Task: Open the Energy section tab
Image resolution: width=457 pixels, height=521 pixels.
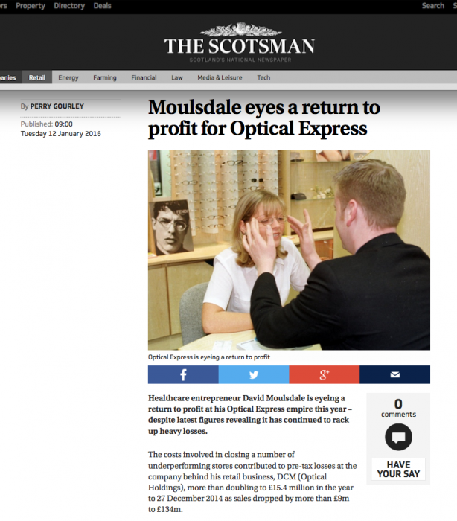Action: [68, 77]
